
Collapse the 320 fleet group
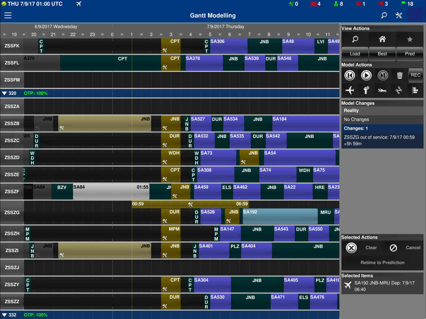[x=5, y=93]
